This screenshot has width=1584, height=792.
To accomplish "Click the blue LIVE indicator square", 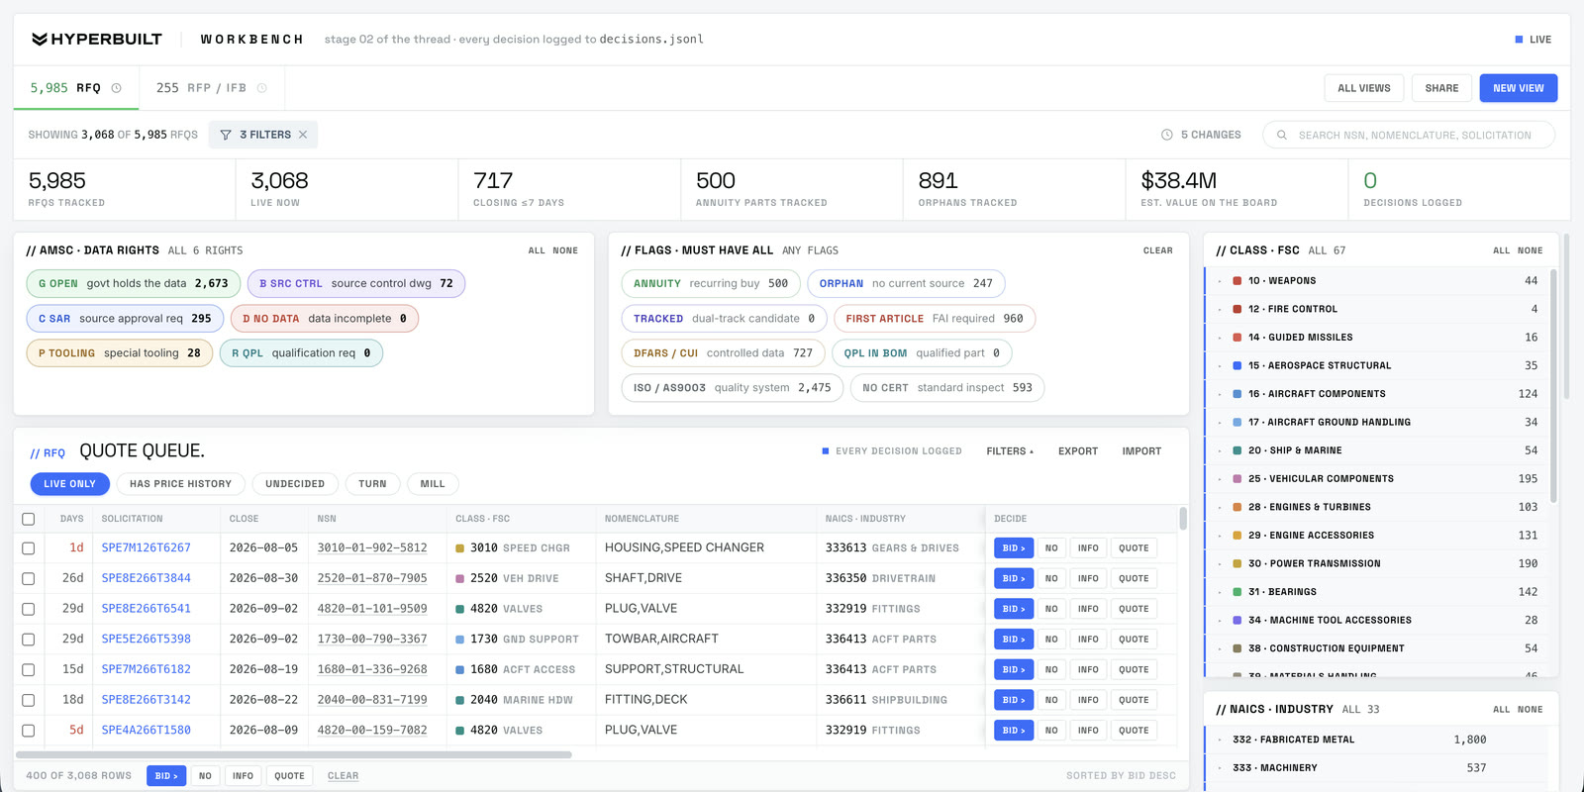I will pyautogui.click(x=1519, y=40).
